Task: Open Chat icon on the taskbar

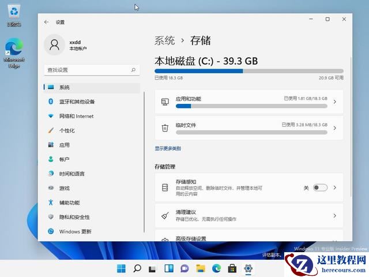Action: pyautogui.click(x=184, y=268)
